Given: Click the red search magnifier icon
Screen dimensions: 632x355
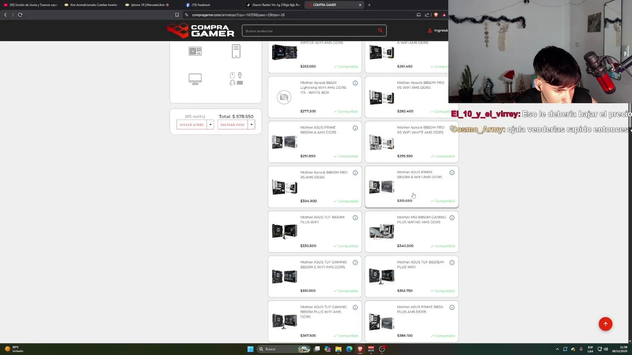Looking at the screenshot, I should (380, 31).
